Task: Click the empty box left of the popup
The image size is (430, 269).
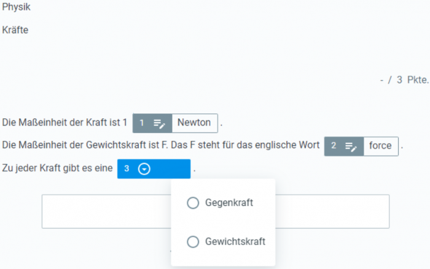Action: 106,211
